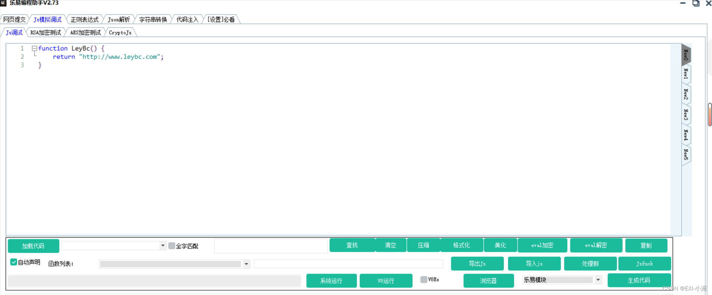Click the 查找 button

(352, 245)
